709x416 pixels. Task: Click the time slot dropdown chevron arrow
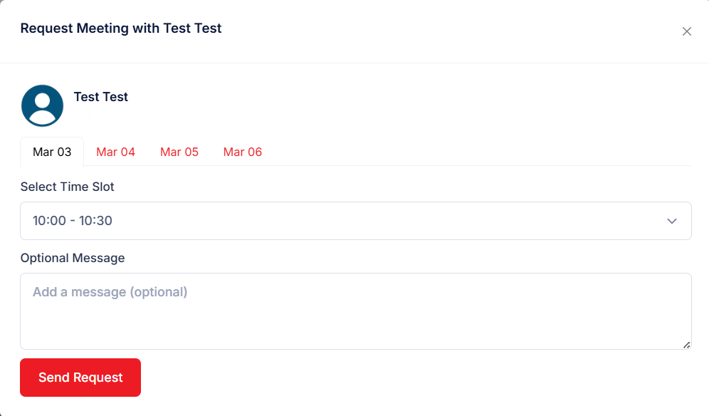point(671,221)
